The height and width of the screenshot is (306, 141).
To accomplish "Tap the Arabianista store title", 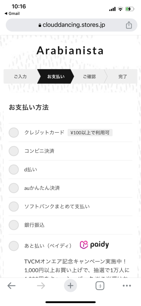I will 70,51.
